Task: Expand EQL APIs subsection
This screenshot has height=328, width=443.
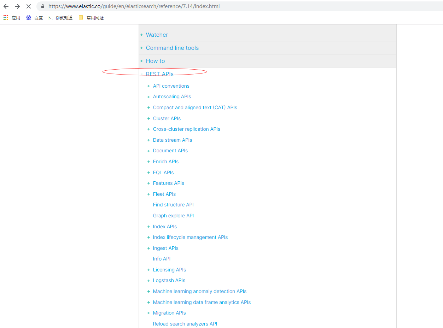Action: [x=149, y=172]
